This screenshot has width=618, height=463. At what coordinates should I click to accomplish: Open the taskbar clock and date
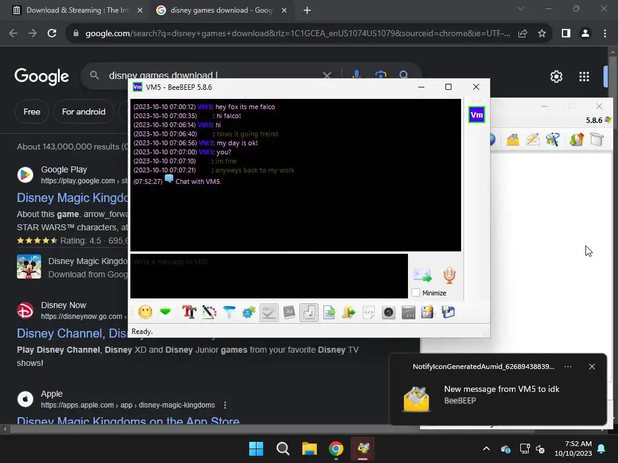click(573, 449)
